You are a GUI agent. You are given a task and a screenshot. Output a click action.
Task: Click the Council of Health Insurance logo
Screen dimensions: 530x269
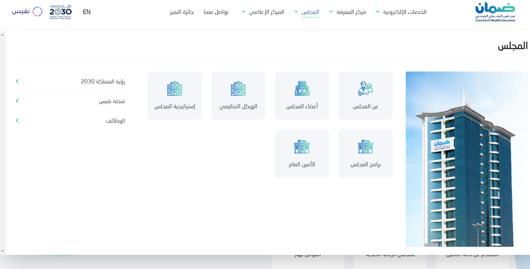[x=495, y=12]
